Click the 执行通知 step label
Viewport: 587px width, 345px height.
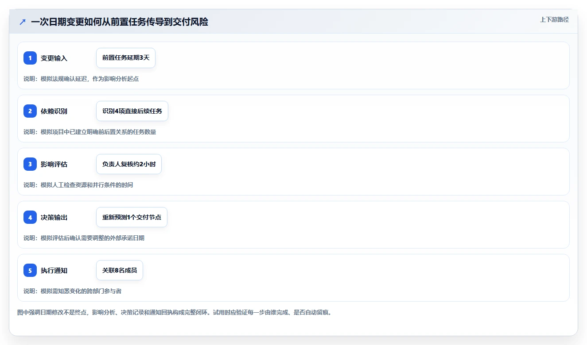coord(54,271)
